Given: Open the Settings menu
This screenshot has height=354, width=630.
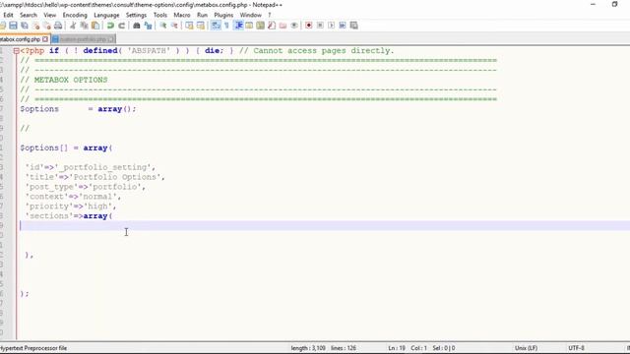Looking at the screenshot, I should pyautogui.click(x=136, y=15).
